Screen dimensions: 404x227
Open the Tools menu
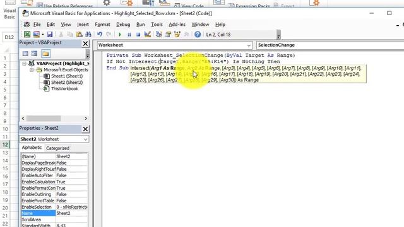[x=157, y=25]
